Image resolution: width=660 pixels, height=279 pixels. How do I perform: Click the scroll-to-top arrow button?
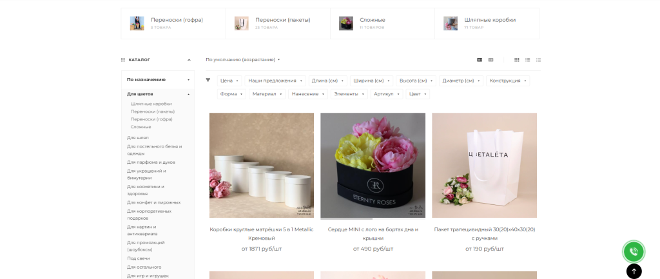point(634,271)
